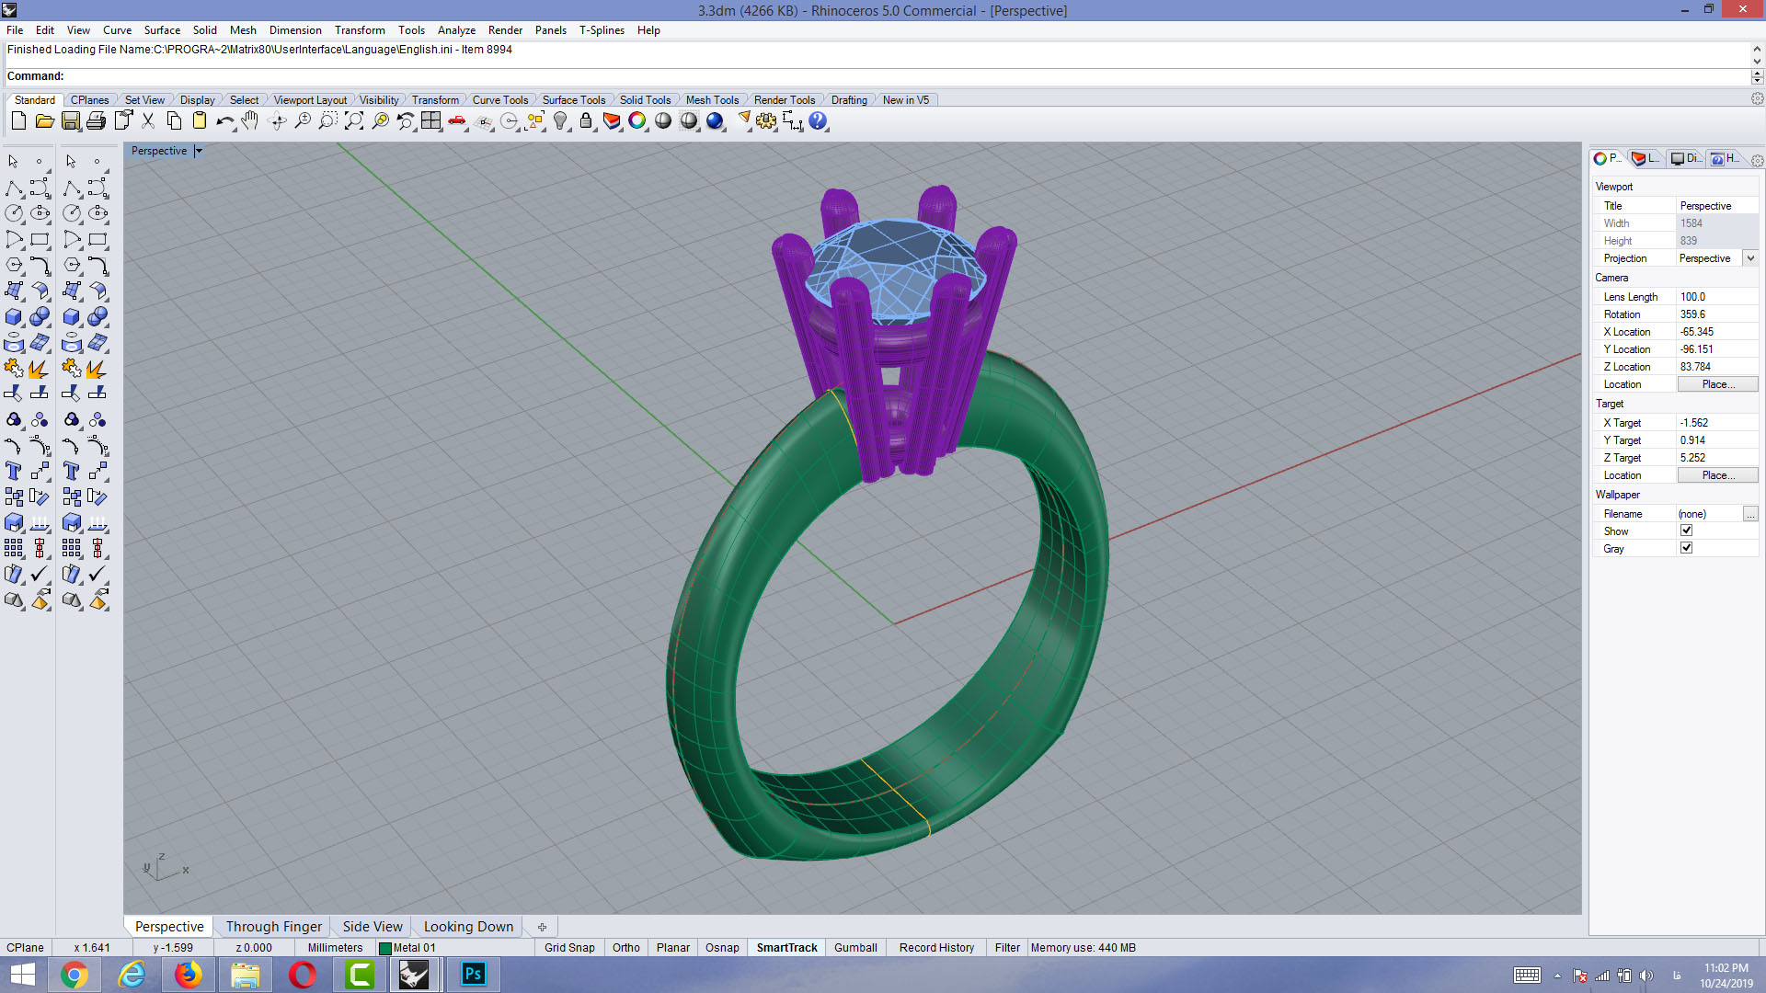Viewport: 1766px width, 993px height.
Task: Toggle Planar mode in status bar
Action: pos(673,948)
